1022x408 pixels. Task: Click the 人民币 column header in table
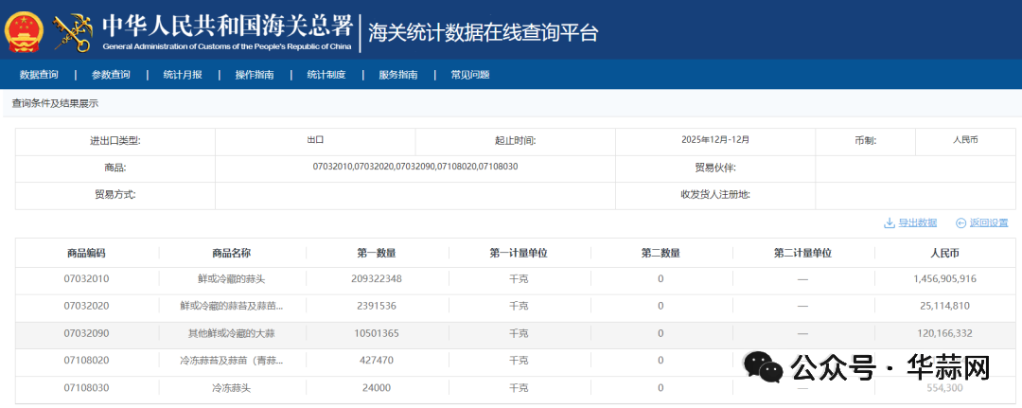[944, 253]
